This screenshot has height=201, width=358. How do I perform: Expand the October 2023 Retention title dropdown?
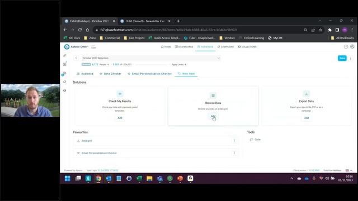(219, 58)
